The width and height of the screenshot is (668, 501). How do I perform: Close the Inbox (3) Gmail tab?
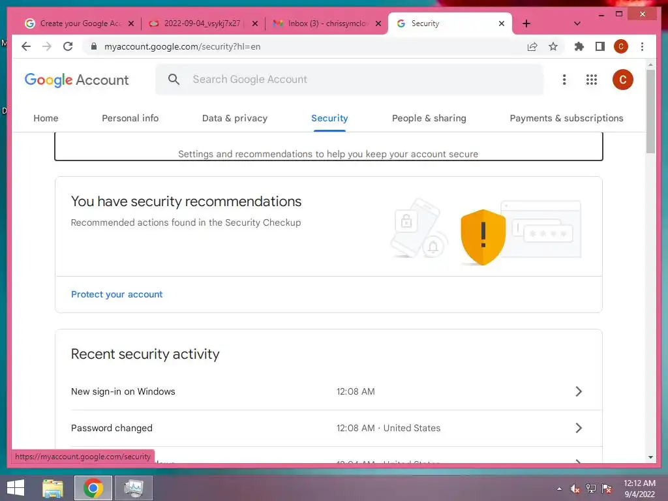point(378,23)
